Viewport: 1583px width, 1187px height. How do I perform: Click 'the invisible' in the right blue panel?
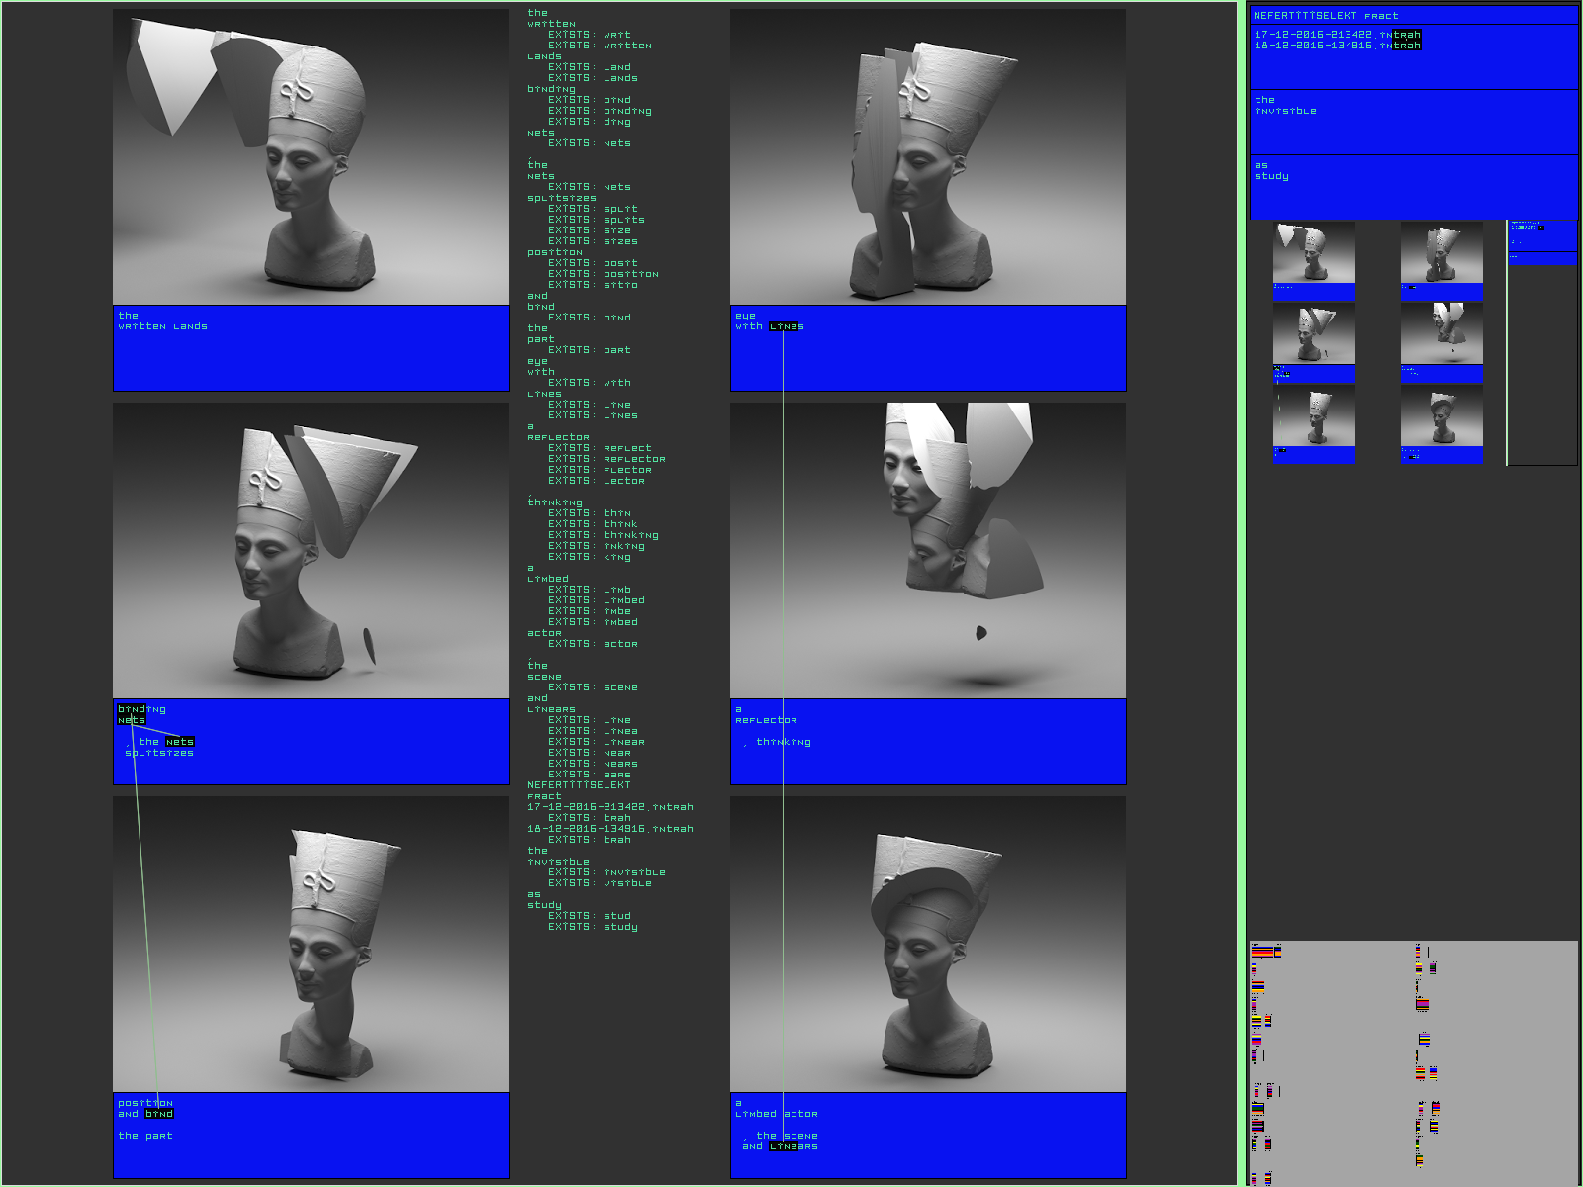click(1285, 106)
